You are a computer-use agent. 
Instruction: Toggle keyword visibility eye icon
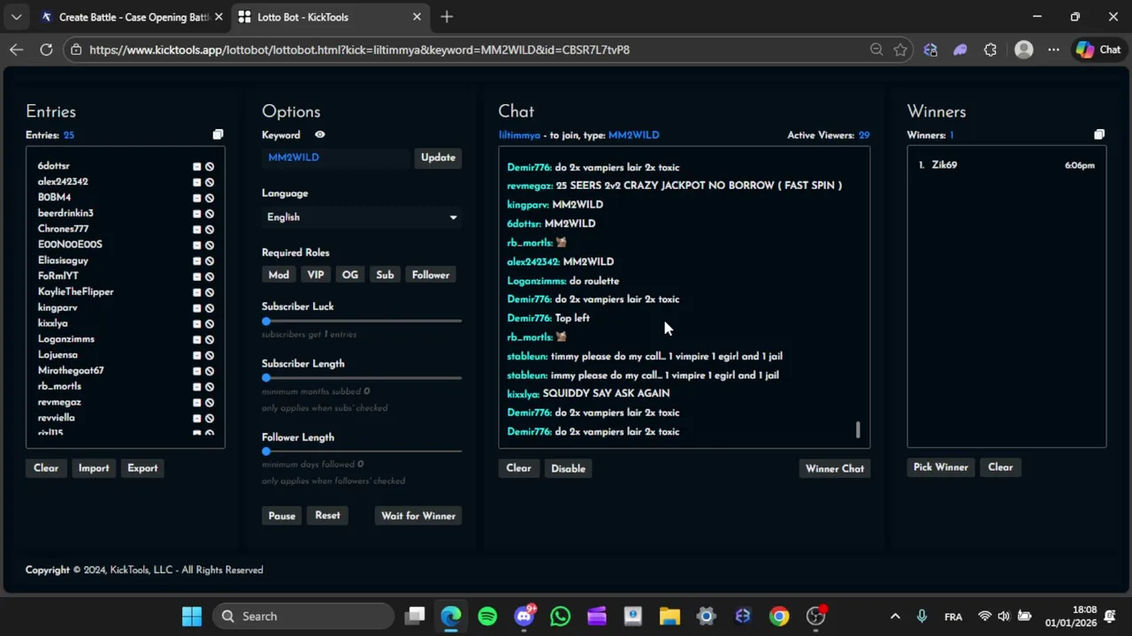[319, 135]
